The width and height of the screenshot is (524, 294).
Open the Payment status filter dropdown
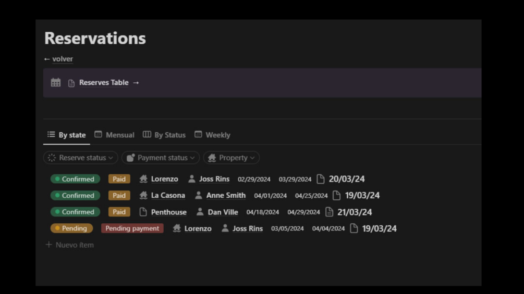[161, 158]
